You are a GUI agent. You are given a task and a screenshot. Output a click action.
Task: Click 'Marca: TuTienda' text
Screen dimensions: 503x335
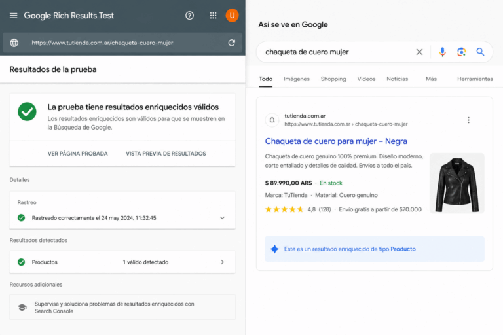[x=286, y=195]
